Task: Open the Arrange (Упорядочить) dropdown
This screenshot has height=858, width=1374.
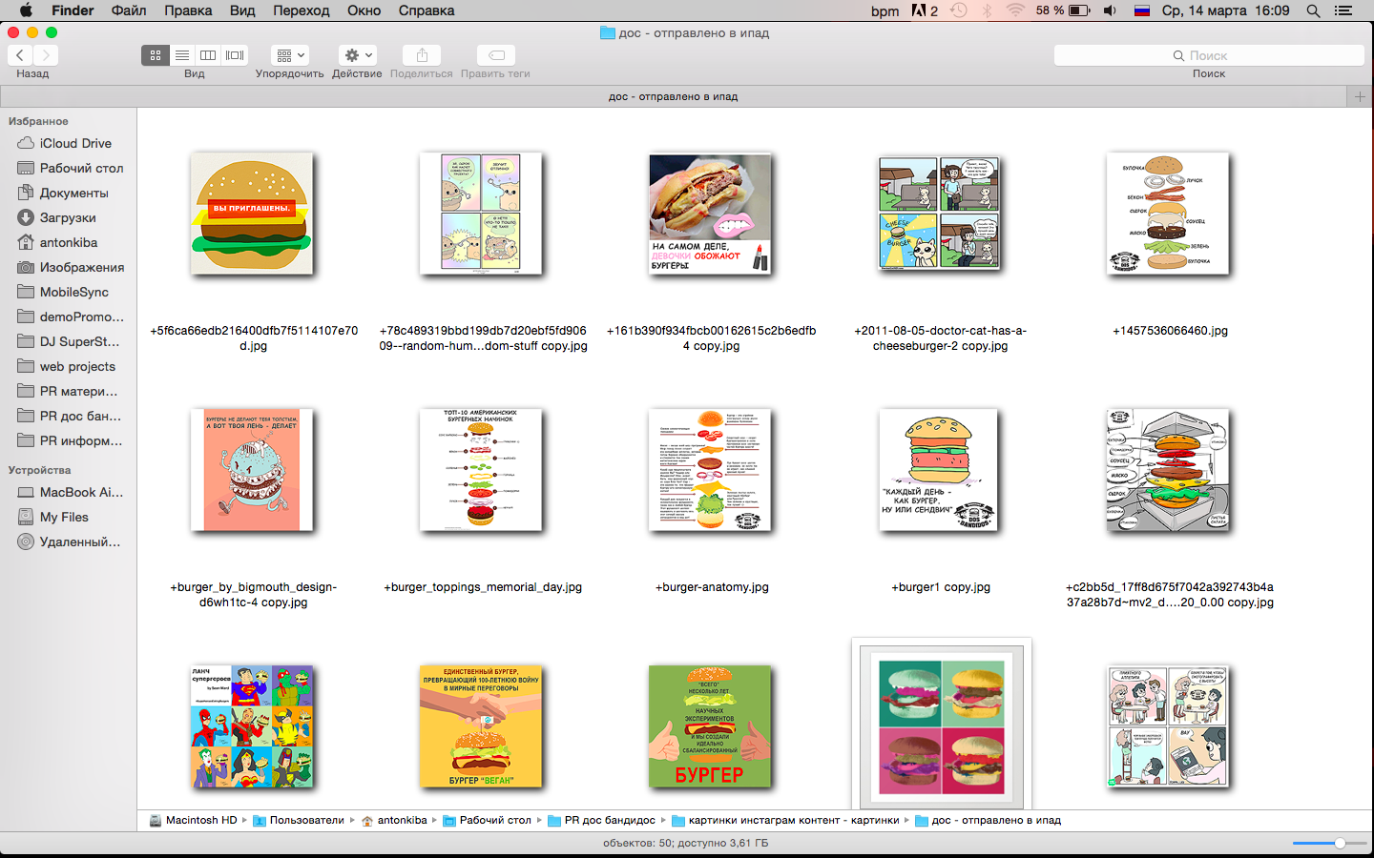Action: click(289, 55)
